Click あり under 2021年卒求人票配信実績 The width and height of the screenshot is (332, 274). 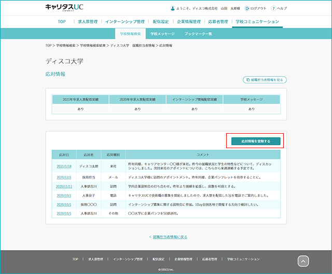[x=80, y=109]
